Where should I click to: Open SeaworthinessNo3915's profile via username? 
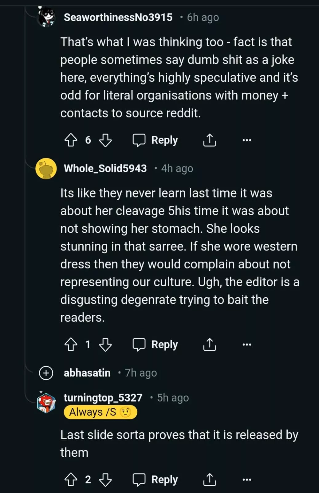click(118, 18)
